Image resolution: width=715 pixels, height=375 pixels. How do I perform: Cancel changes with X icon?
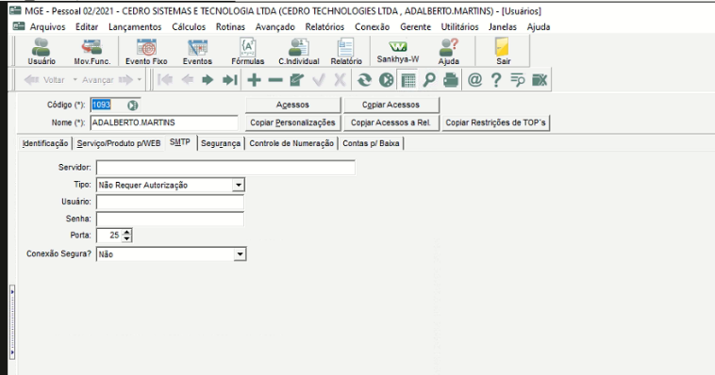340,80
